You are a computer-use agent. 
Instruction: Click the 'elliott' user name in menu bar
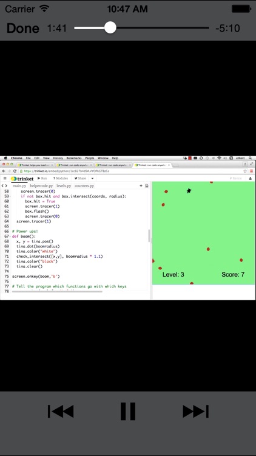coord(240,158)
